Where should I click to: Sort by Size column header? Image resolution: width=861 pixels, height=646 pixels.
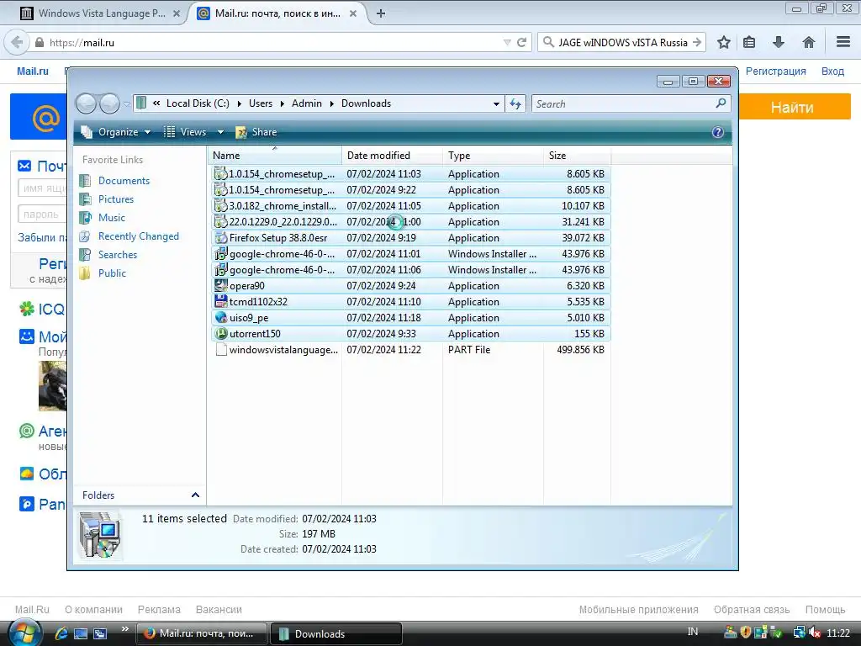coord(577,156)
